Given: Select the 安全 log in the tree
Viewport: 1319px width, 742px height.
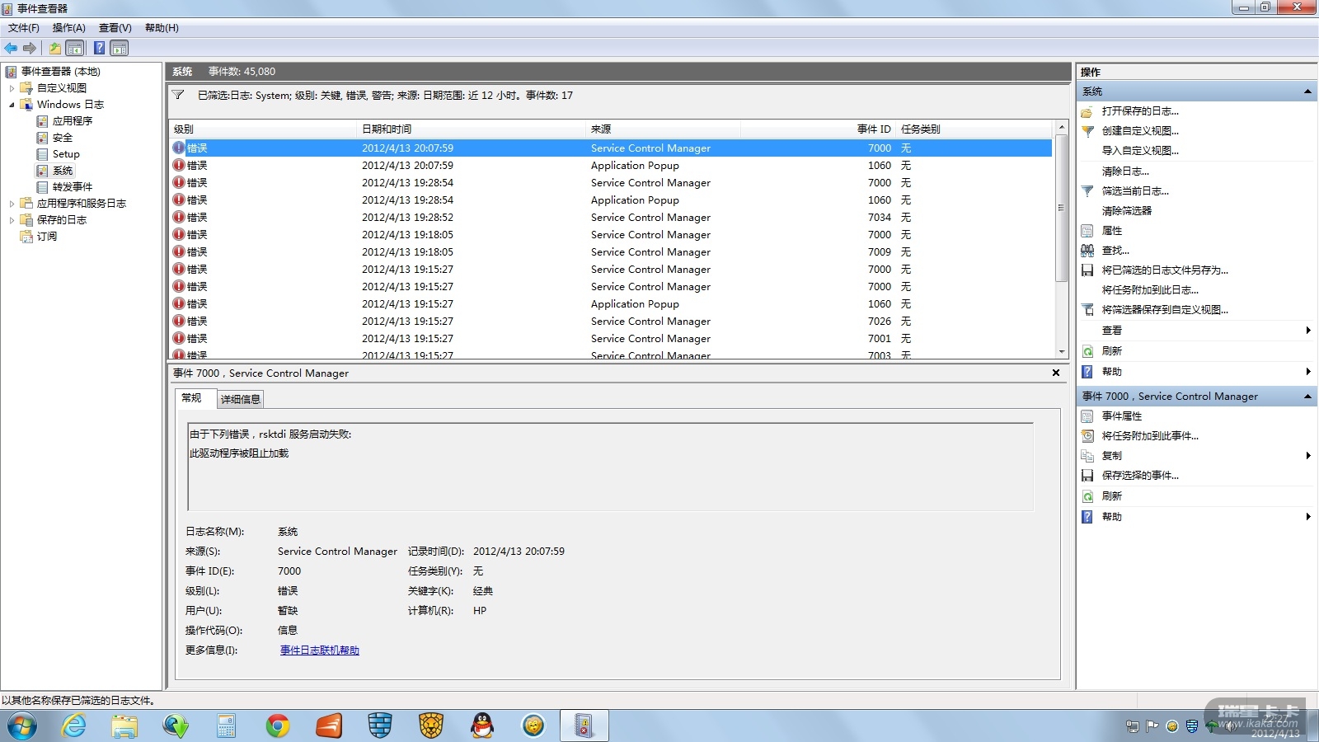Looking at the screenshot, I should [63, 138].
